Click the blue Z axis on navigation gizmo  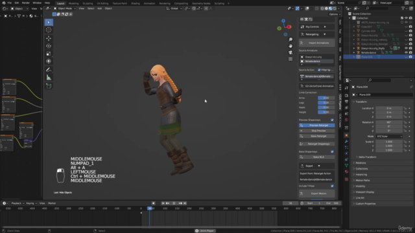pos(283,21)
